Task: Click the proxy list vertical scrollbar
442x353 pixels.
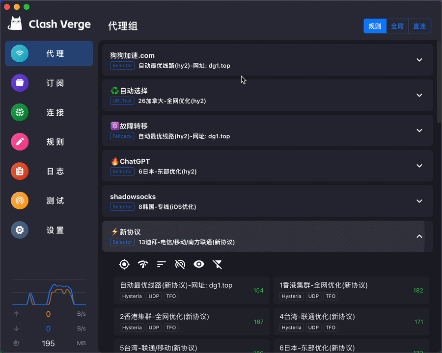Action: tap(439, 83)
